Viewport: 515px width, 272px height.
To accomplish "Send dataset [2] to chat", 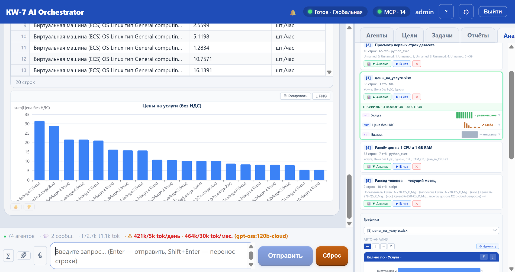I will coord(402,64).
